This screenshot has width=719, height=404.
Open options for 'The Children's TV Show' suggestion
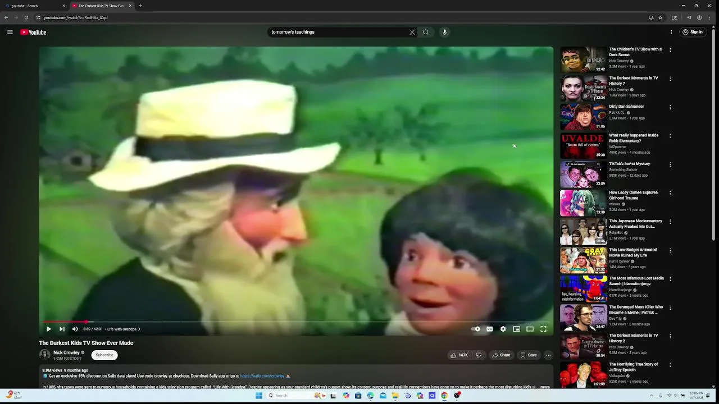click(670, 50)
